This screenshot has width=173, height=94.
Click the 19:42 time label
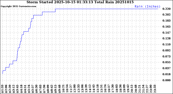pos(128,89)
